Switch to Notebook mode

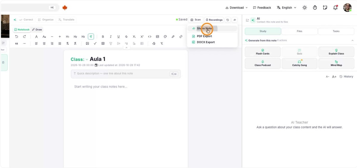[22, 30]
